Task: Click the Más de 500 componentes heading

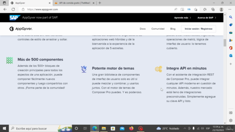Action: click(40, 59)
